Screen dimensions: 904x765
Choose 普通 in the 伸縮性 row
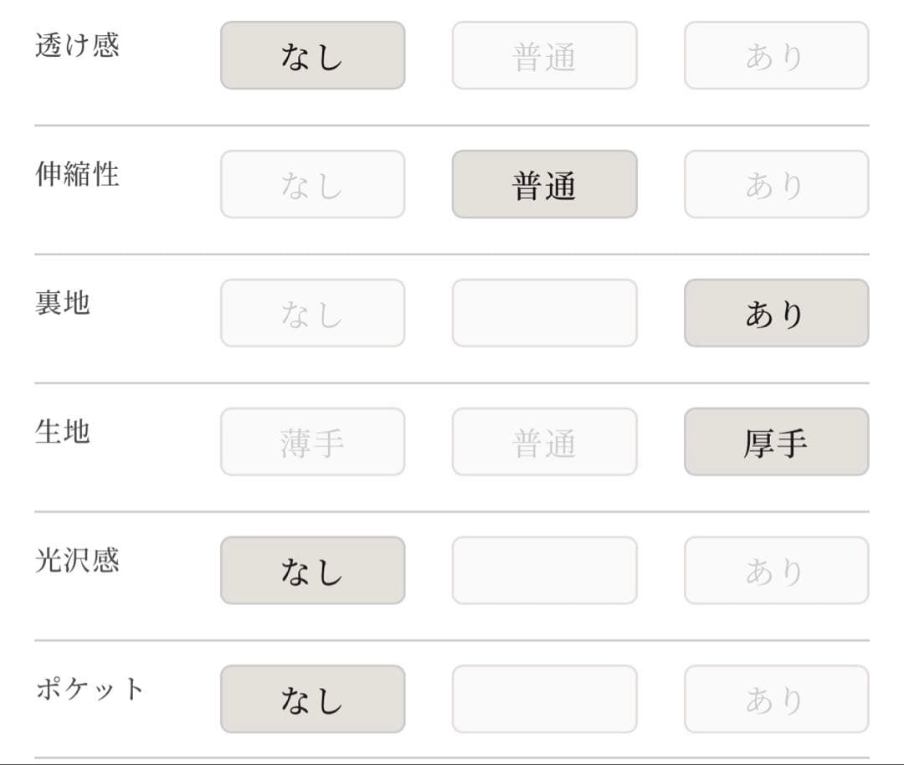point(544,184)
